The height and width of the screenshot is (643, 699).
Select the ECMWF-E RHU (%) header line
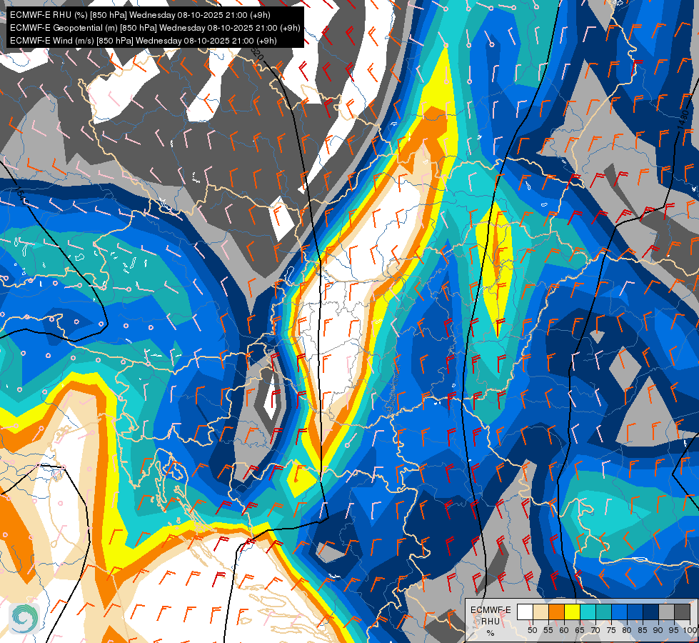[140, 15]
